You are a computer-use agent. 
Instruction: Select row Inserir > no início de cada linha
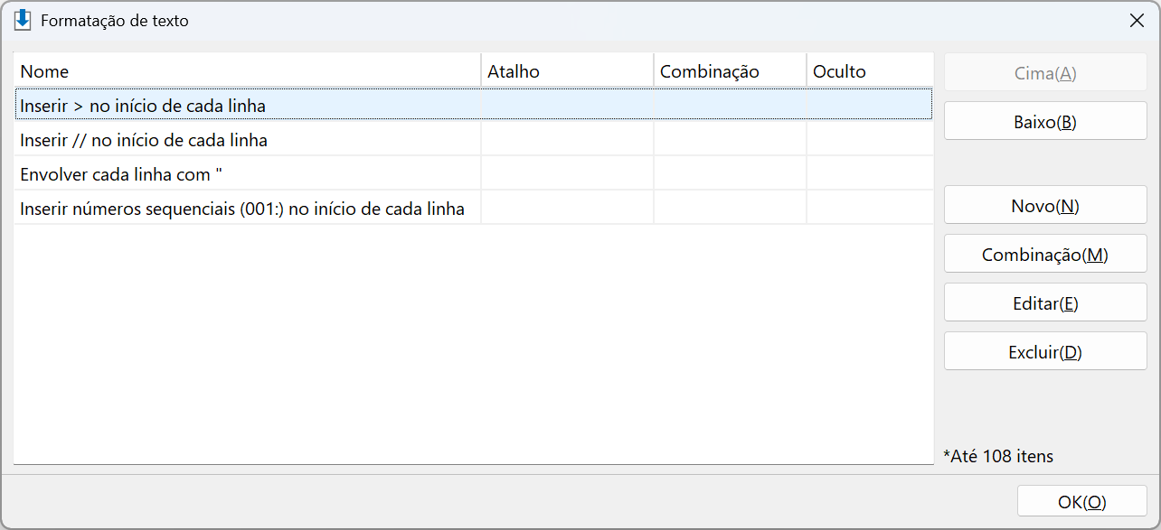(474, 106)
